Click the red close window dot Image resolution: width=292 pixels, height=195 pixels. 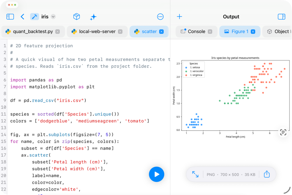tap(9, 5)
